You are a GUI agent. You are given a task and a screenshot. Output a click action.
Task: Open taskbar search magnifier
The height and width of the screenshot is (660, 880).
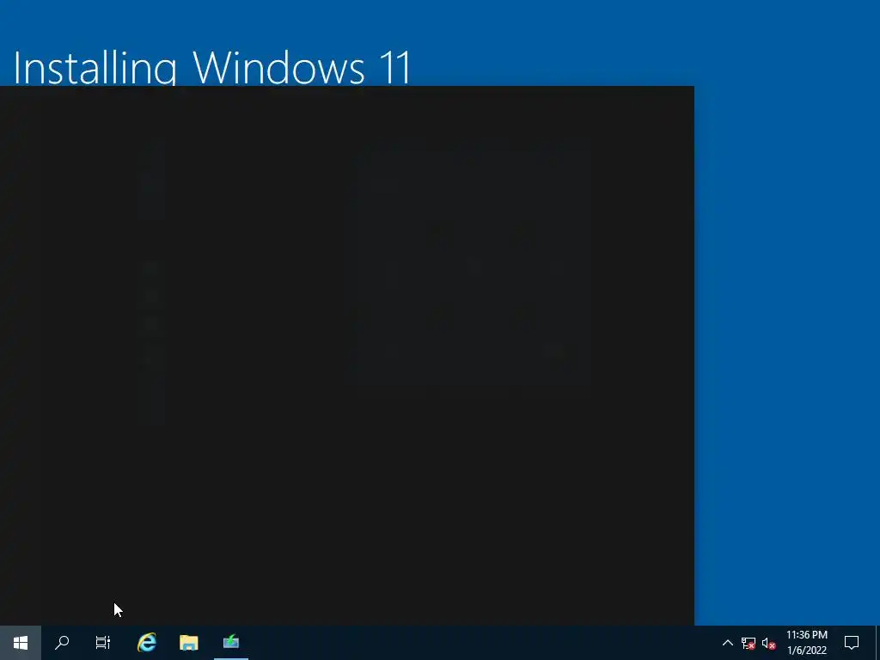pyautogui.click(x=62, y=643)
